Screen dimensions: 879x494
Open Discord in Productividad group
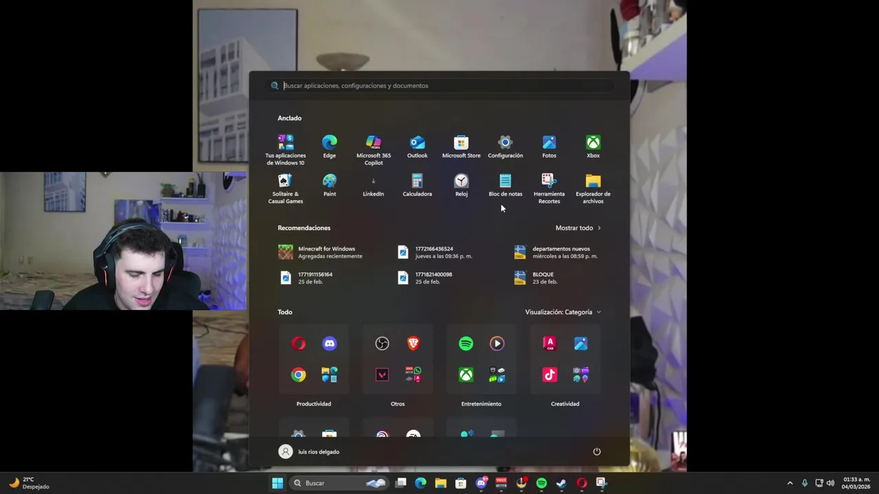[330, 344]
